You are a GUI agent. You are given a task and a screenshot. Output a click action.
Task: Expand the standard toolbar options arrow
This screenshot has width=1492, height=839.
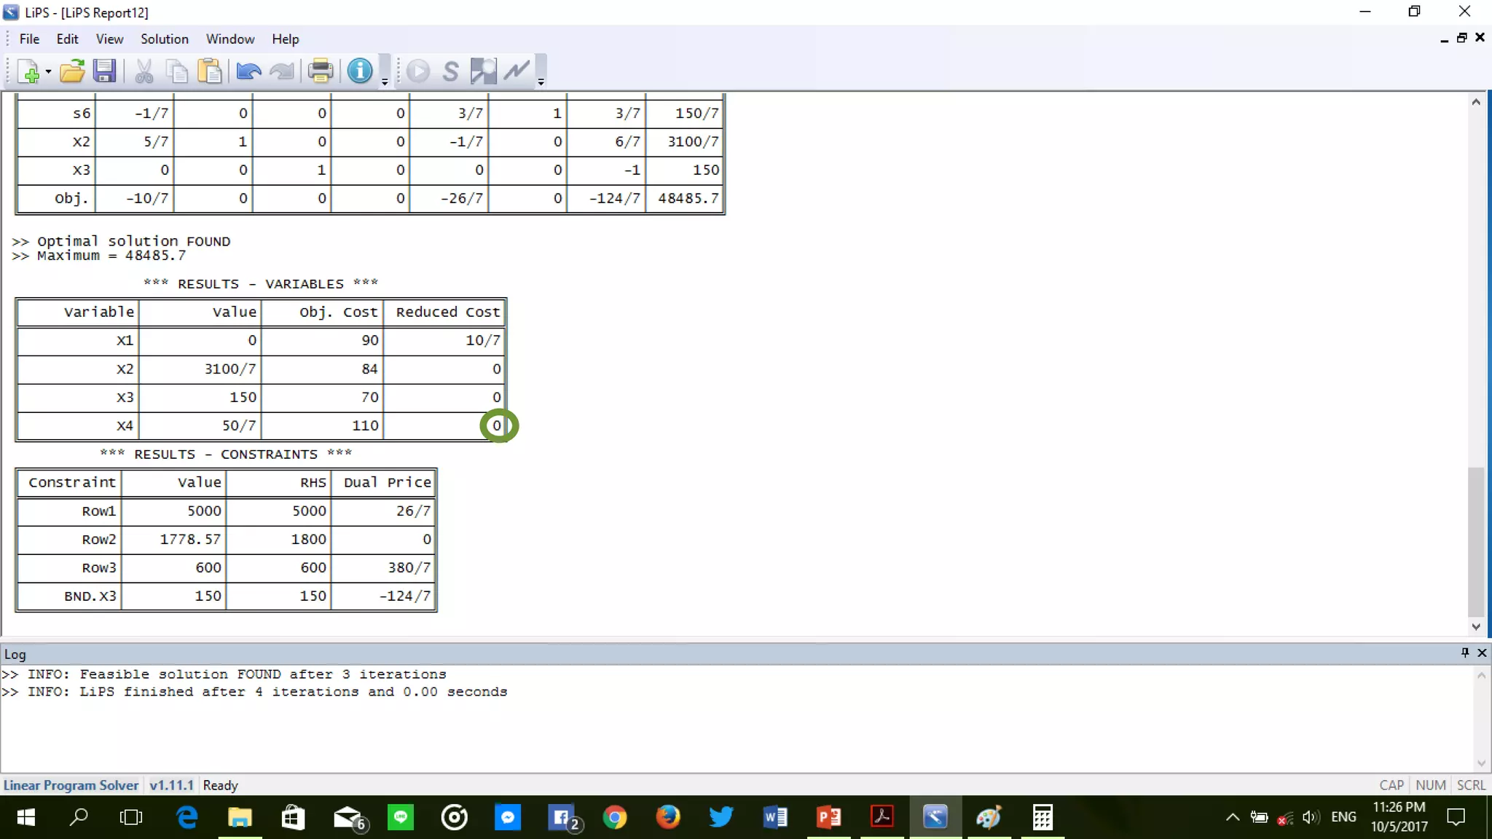(385, 82)
